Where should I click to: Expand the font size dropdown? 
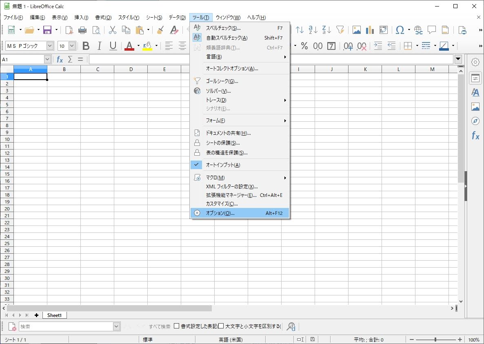pyautogui.click(x=72, y=45)
